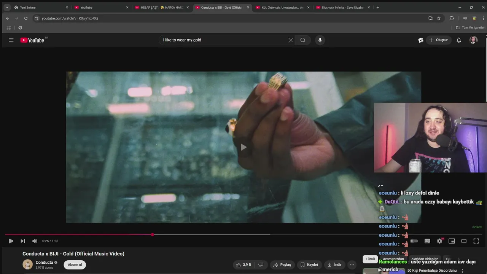Toggle theater mode view

(x=464, y=241)
